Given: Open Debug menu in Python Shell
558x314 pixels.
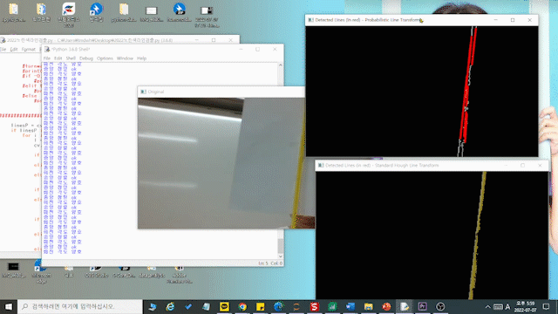Looking at the screenshot, I should click(x=86, y=58).
